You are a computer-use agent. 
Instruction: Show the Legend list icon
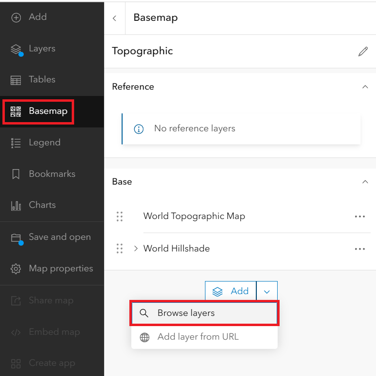point(16,143)
